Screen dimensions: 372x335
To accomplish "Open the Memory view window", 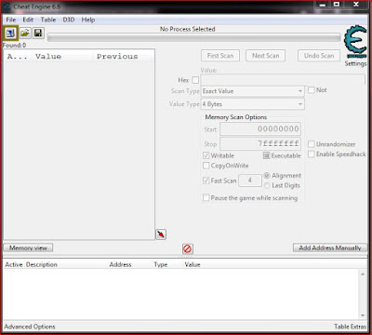I will point(28,248).
